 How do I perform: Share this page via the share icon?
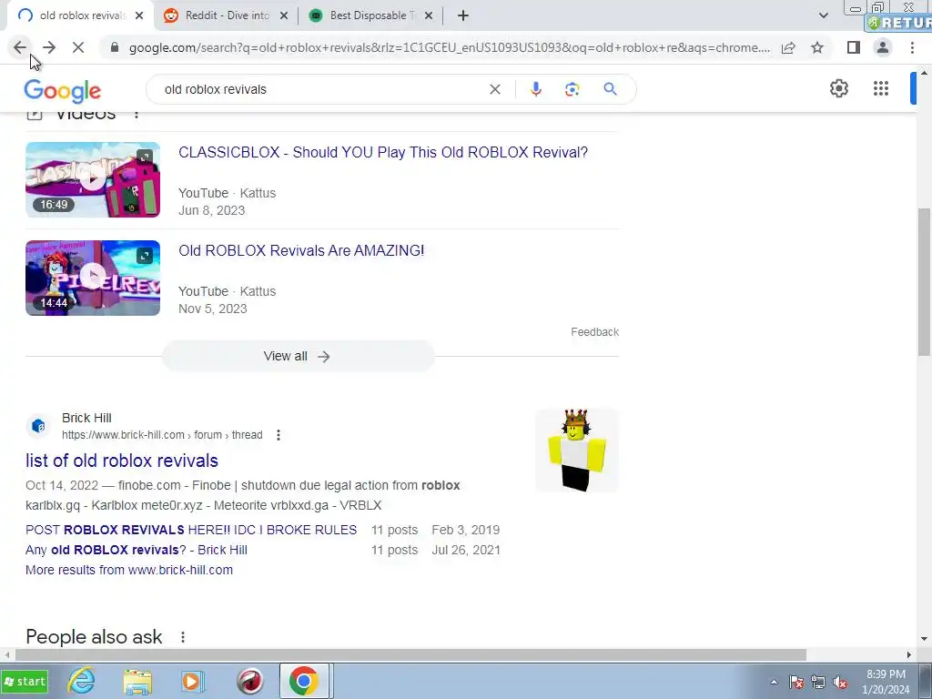point(788,47)
